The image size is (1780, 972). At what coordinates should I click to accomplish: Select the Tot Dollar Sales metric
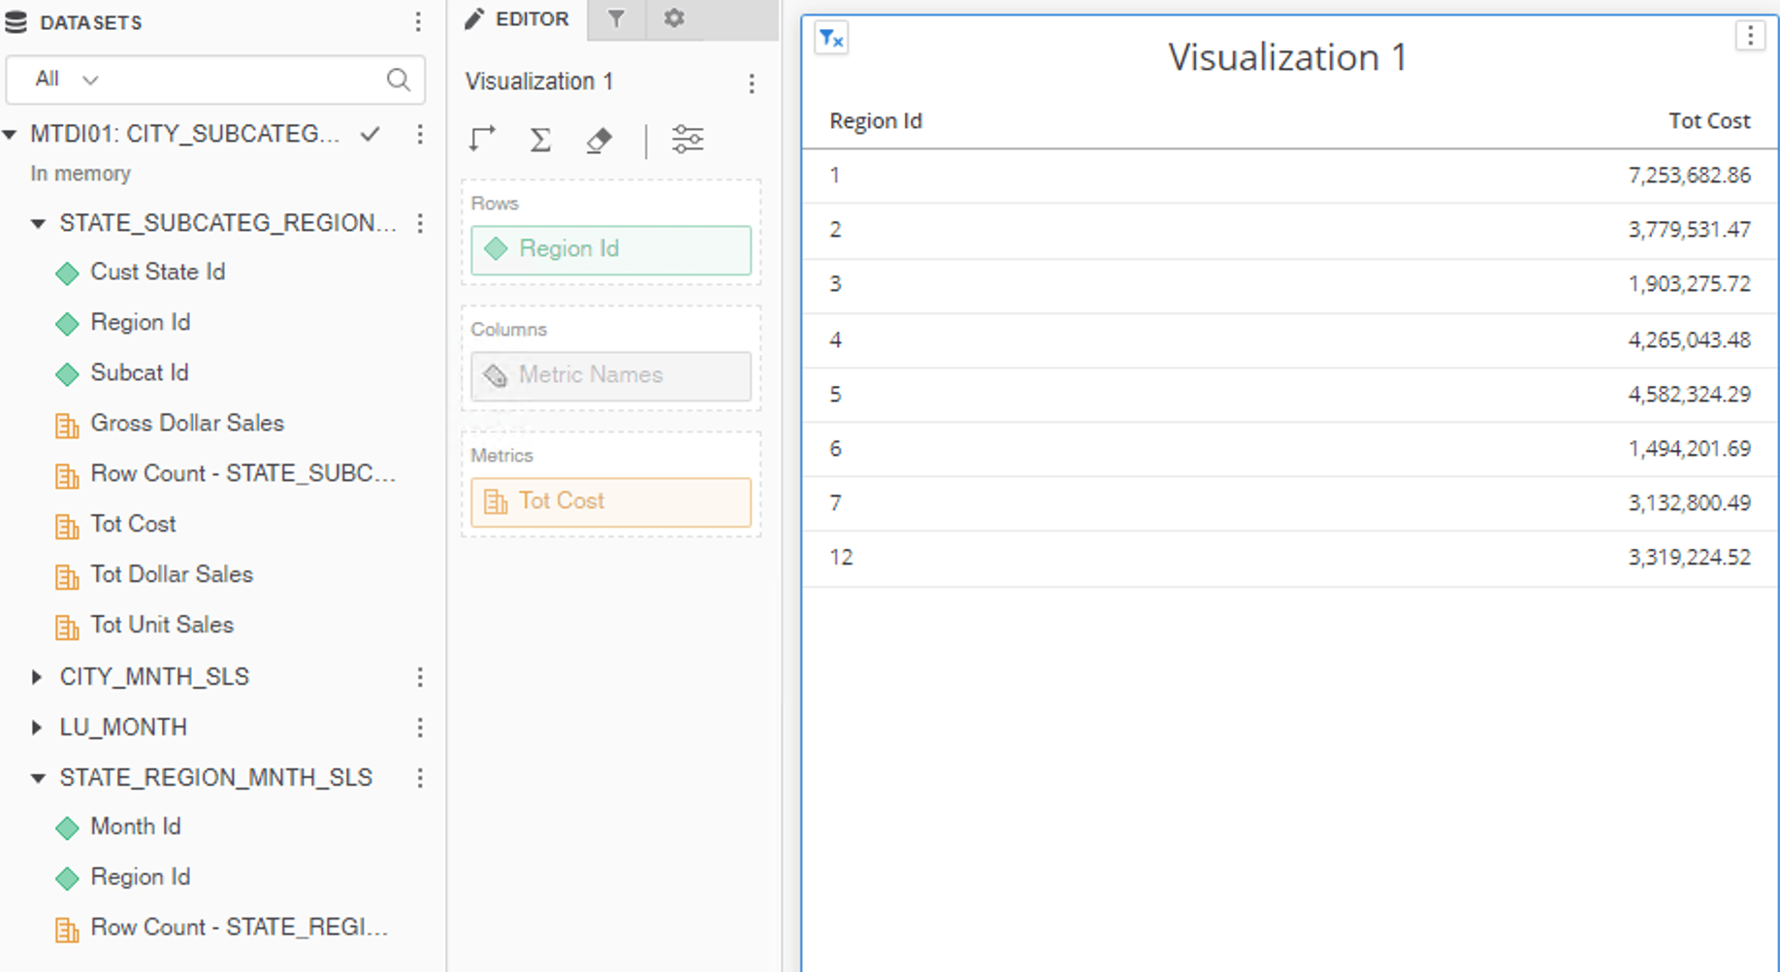(x=154, y=575)
